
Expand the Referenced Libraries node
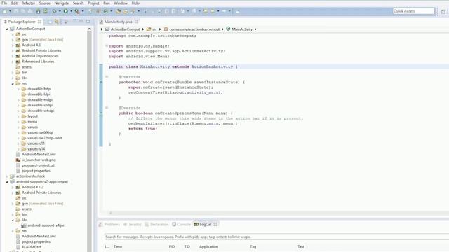click(13, 62)
